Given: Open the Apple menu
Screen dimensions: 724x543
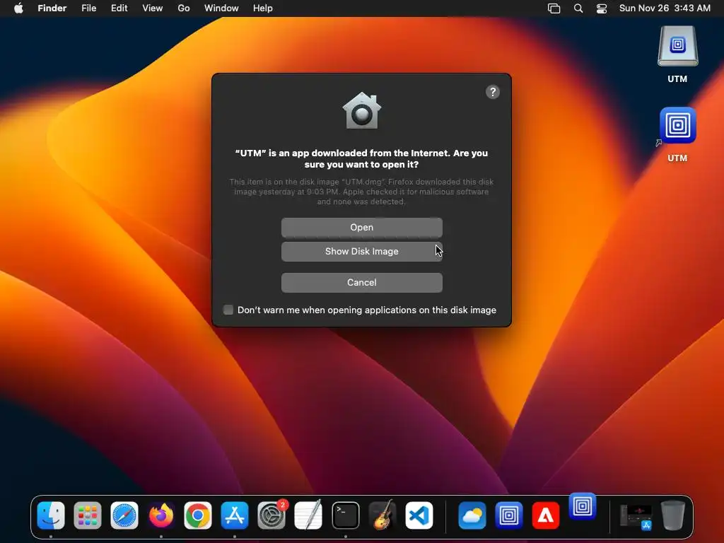Looking at the screenshot, I should 18,8.
